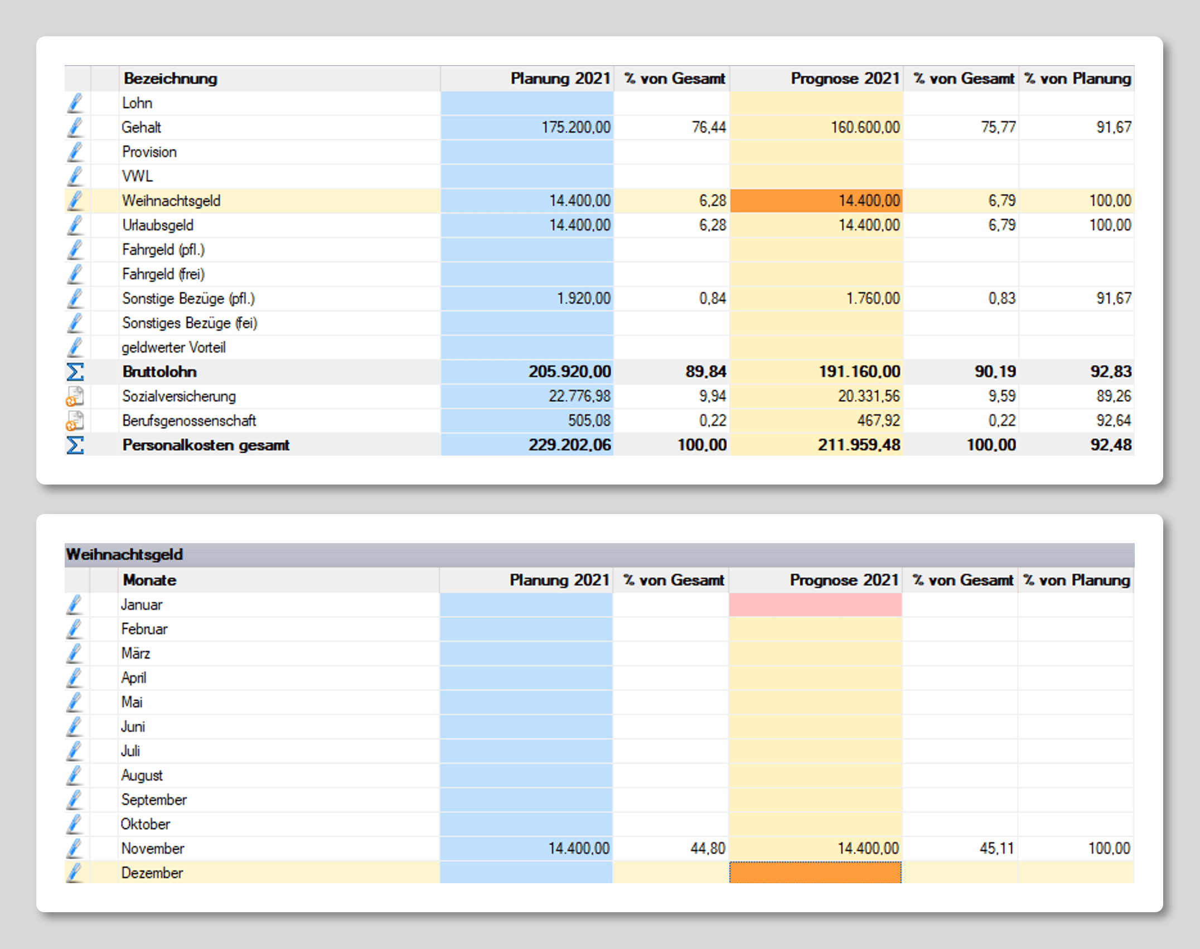
Task: Click the pencil icon beside Fahrgeld (pfl.)
Action: [75, 250]
